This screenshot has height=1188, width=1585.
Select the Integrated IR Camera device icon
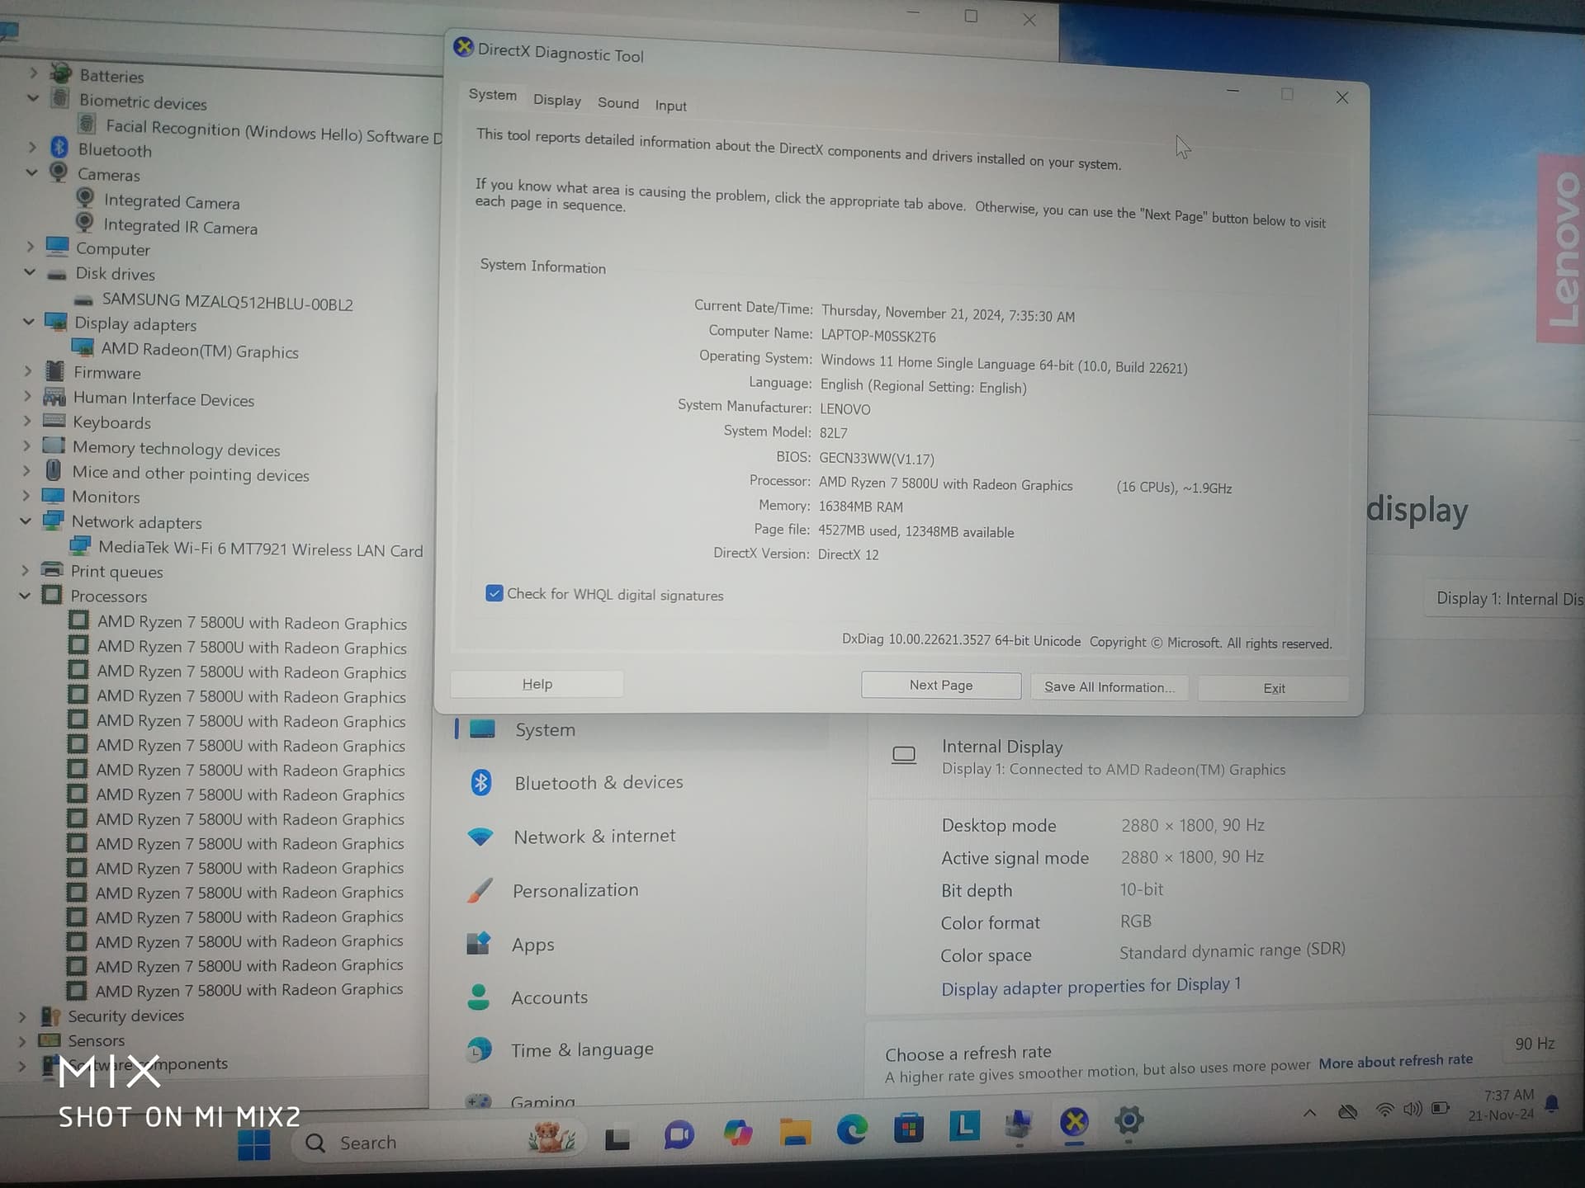[84, 223]
